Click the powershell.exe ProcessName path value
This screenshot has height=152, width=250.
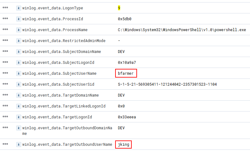click(x=182, y=30)
